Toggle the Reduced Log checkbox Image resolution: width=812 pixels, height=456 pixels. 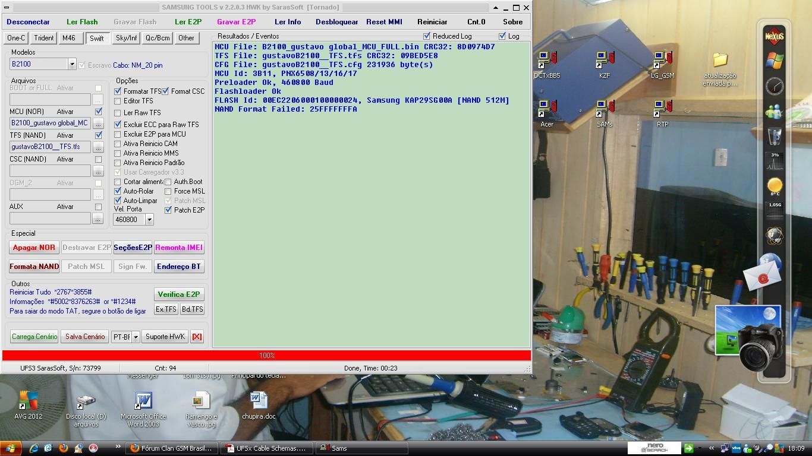pos(426,36)
